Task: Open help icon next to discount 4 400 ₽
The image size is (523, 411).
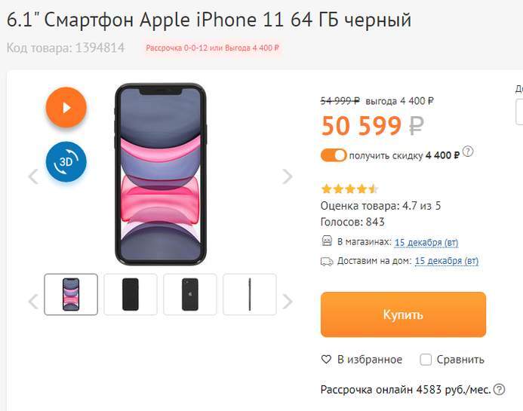Action: click(x=468, y=152)
